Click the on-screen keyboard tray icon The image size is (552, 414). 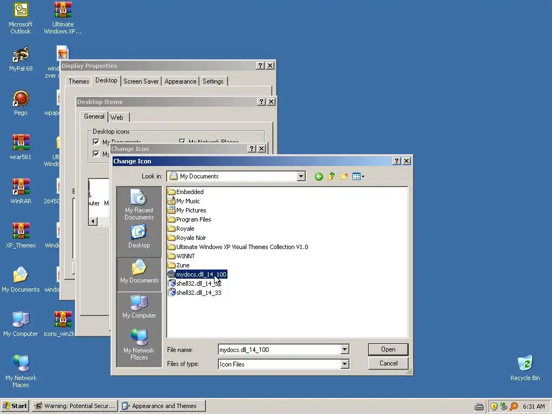(x=479, y=407)
